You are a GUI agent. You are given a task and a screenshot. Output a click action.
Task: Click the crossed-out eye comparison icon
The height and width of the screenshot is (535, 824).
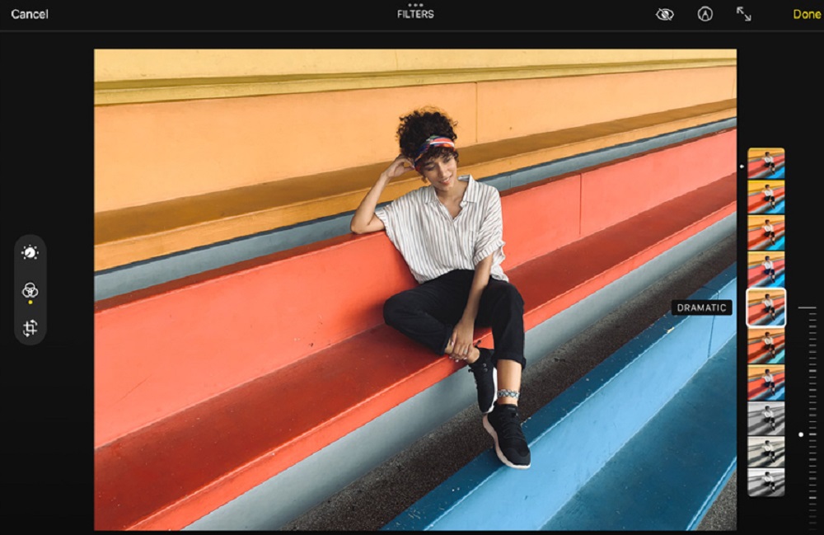tap(664, 14)
